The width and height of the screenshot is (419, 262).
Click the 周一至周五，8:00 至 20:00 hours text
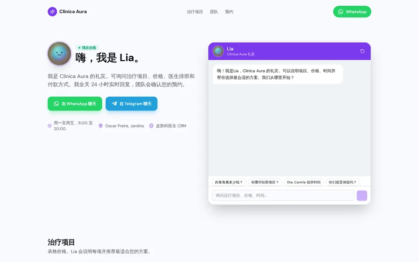click(x=73, y=126)
